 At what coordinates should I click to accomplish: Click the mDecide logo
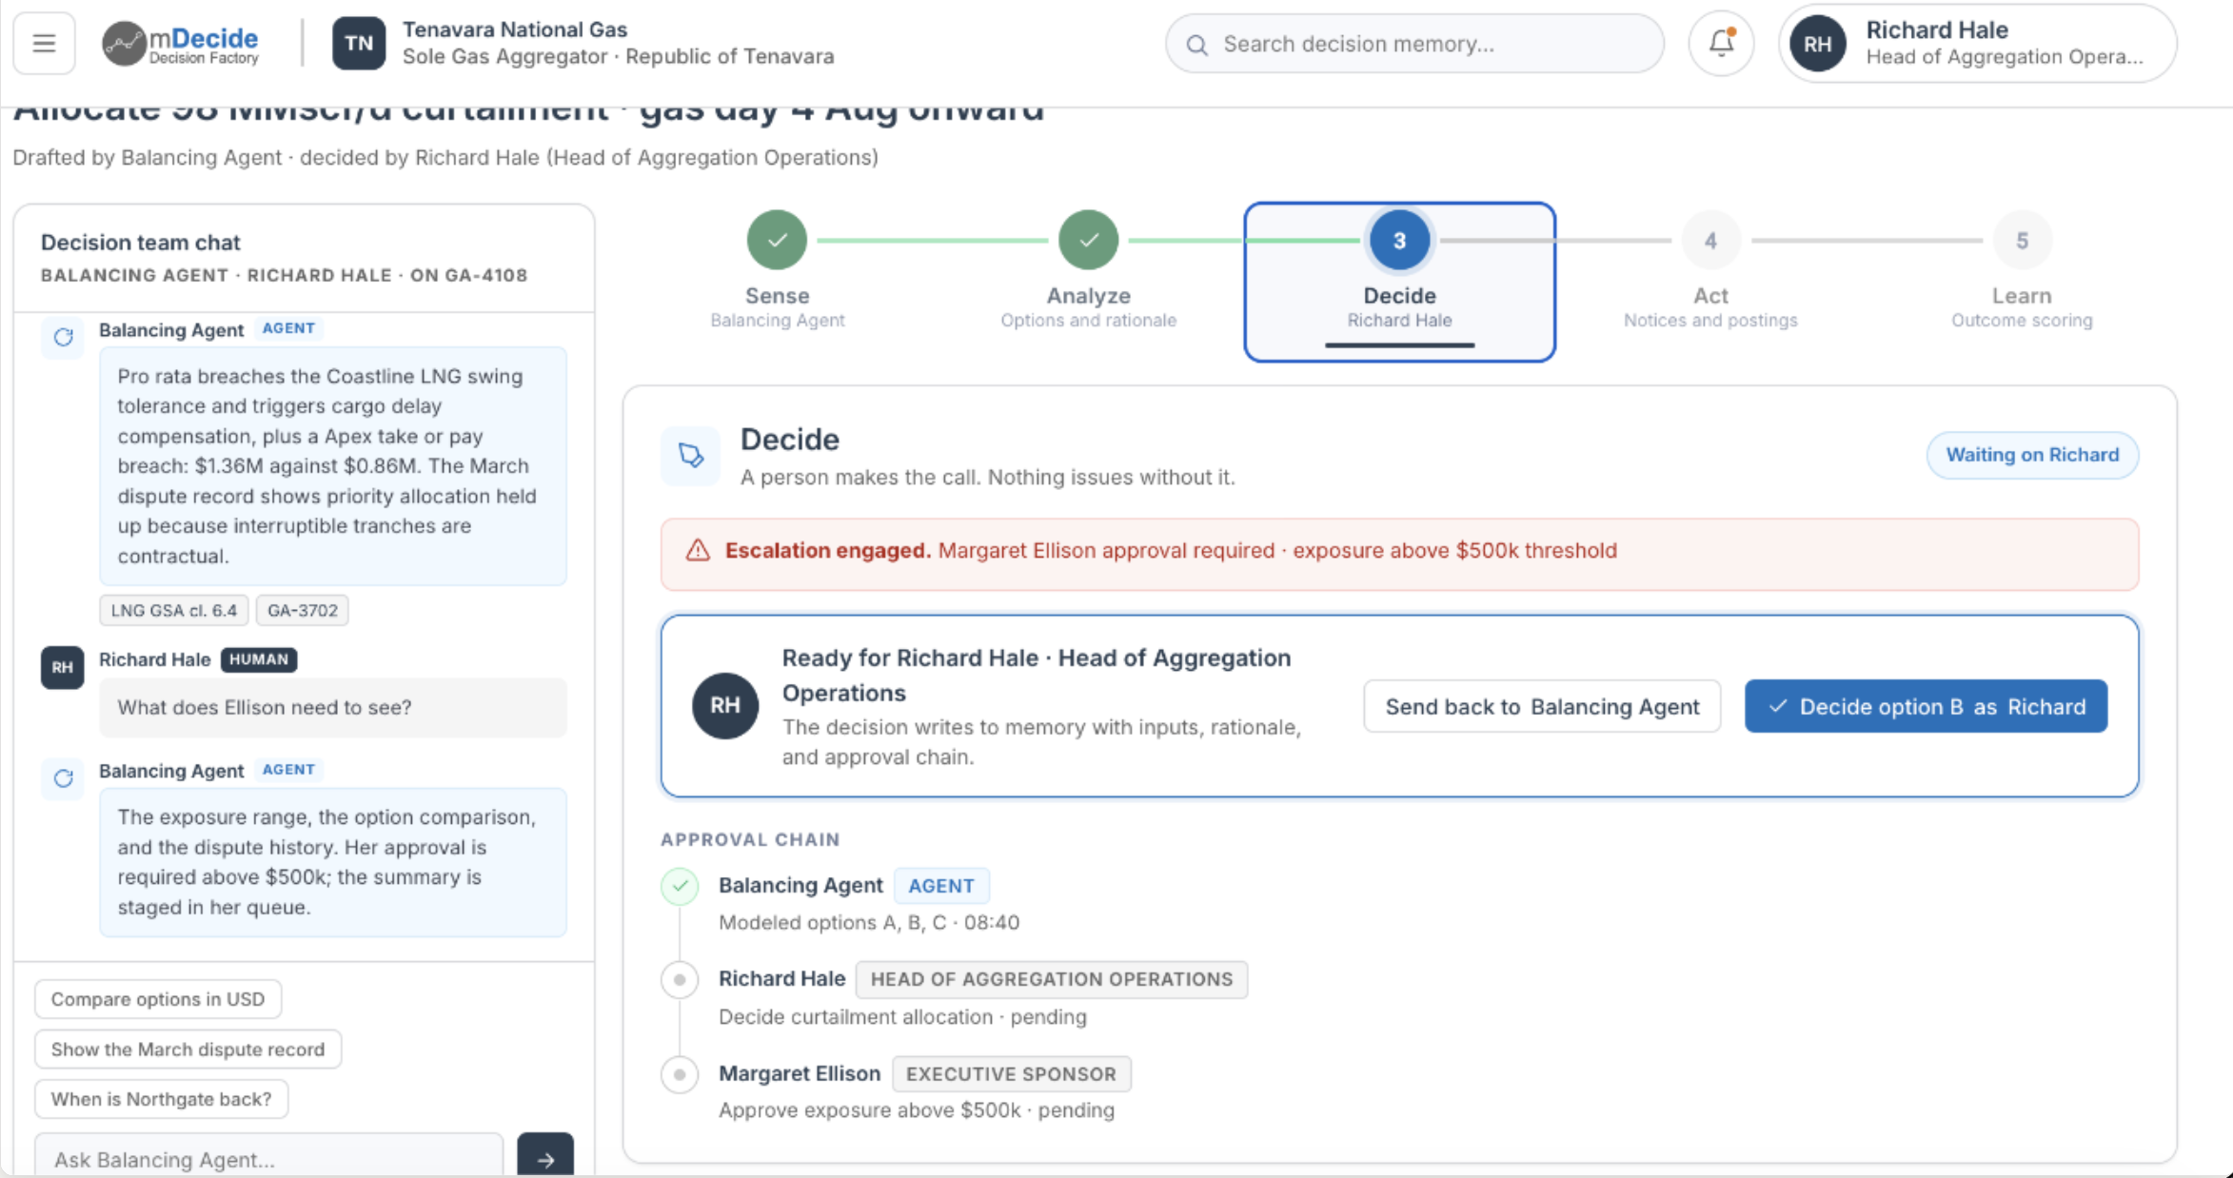tap(181, 44)
